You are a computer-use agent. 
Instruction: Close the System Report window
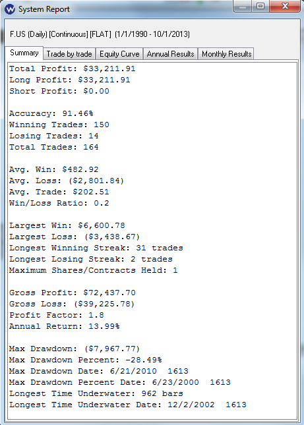pos(285,7)
